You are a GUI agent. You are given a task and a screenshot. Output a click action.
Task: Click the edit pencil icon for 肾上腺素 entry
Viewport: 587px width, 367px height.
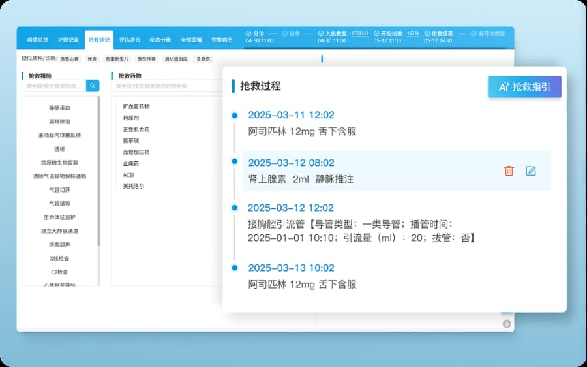coord(531,171)
